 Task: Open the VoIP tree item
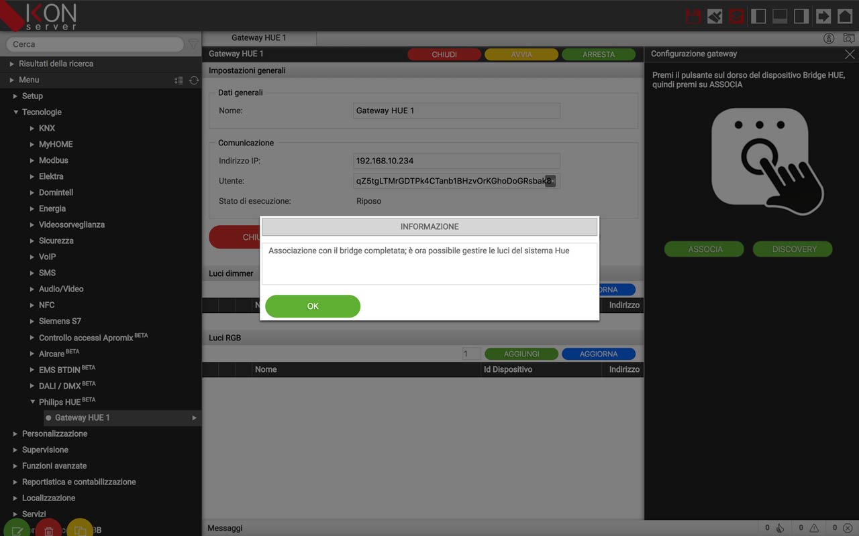[x=47, y=257]
